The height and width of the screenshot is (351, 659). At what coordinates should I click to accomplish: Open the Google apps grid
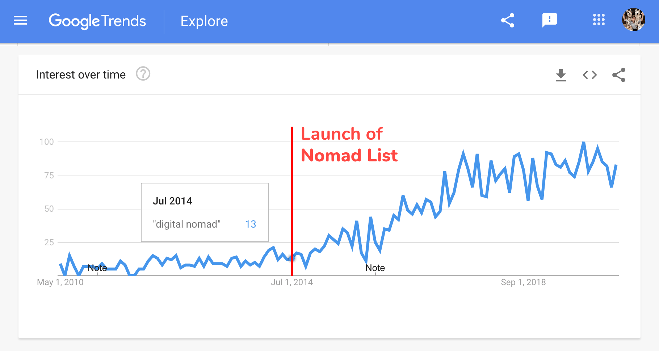pyautogui.click(x=599, y=20)
